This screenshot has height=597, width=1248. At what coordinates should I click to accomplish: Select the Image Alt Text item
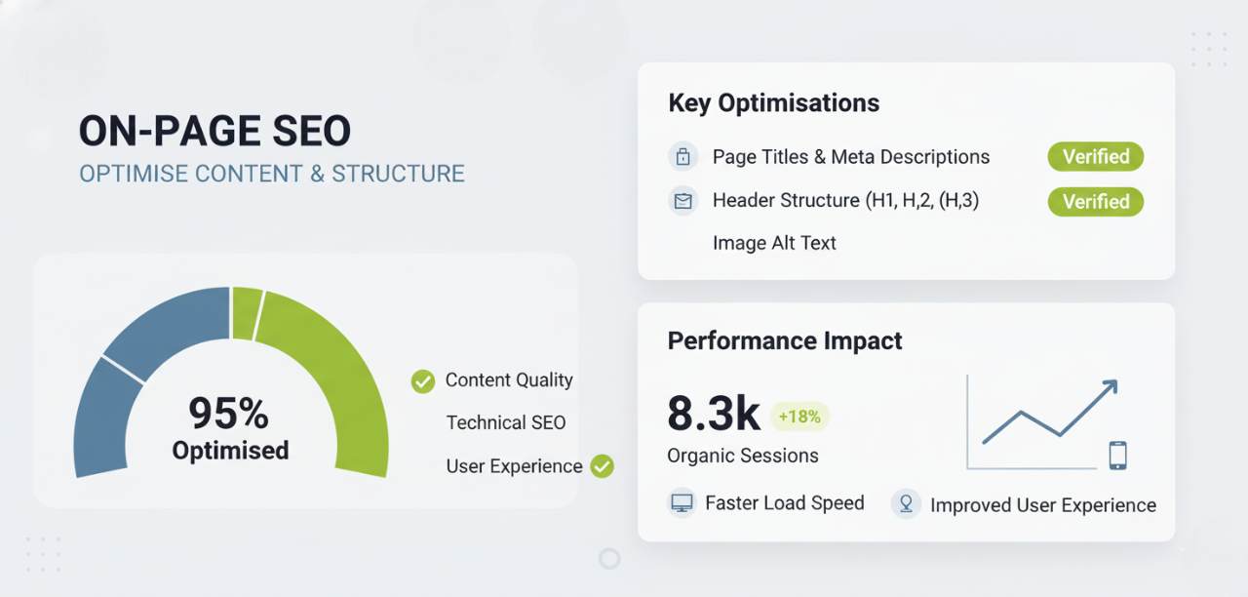[774, 243]
